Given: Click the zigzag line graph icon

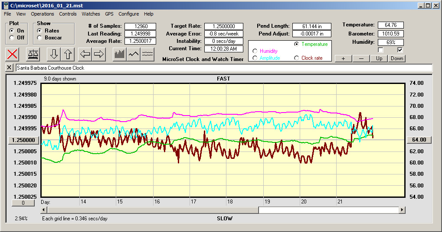Looking at the screenshot, I should point(134,54).
